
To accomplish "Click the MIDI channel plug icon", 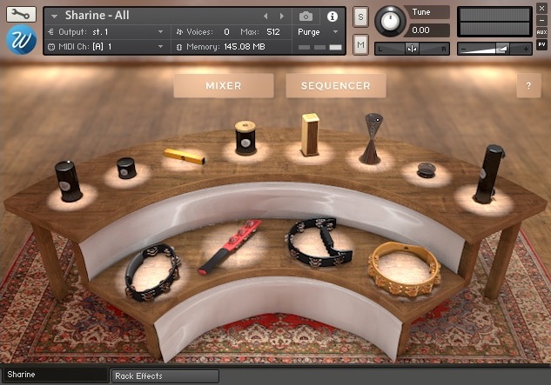I will point(51,47).
